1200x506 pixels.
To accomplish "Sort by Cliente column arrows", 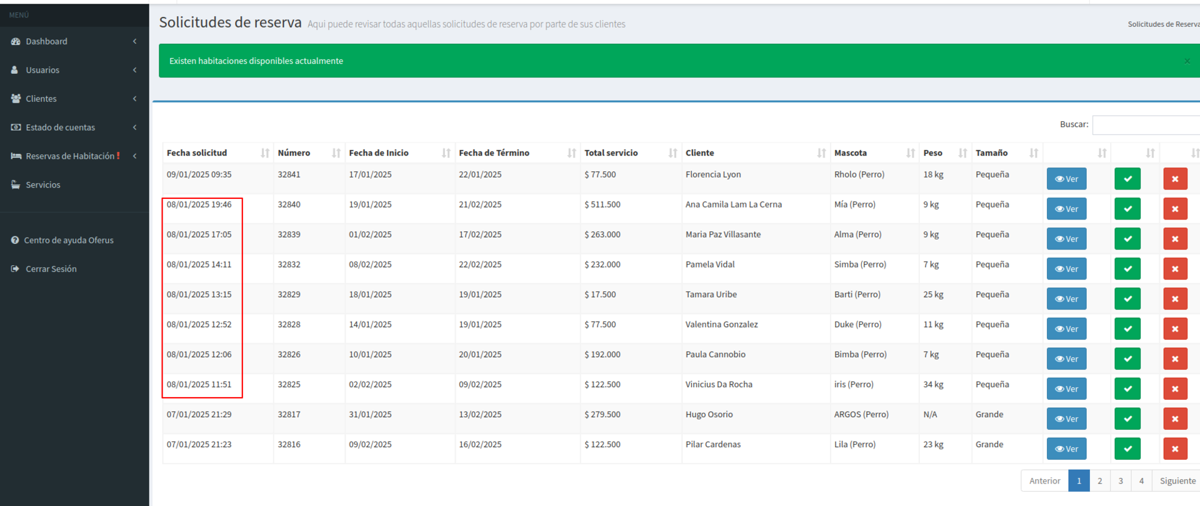I will (821, 153).
